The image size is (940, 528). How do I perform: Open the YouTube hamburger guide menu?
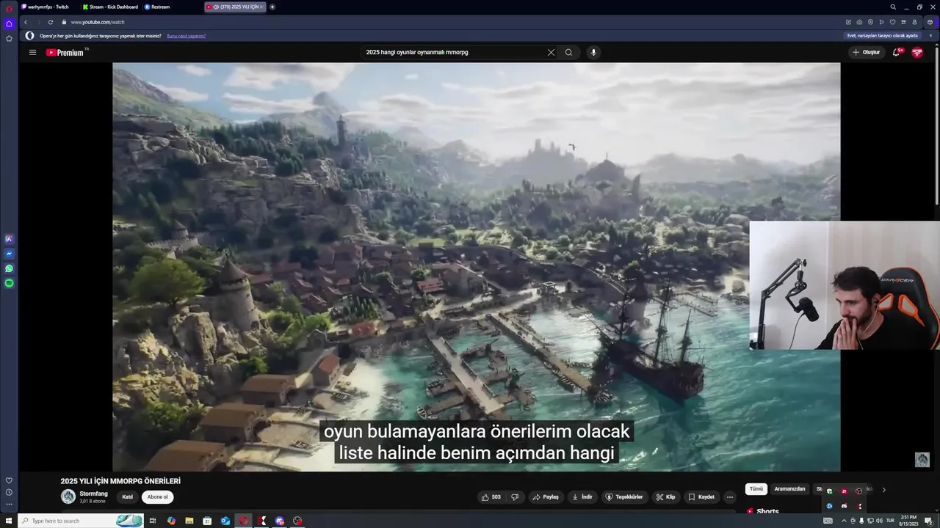point(32,52)
